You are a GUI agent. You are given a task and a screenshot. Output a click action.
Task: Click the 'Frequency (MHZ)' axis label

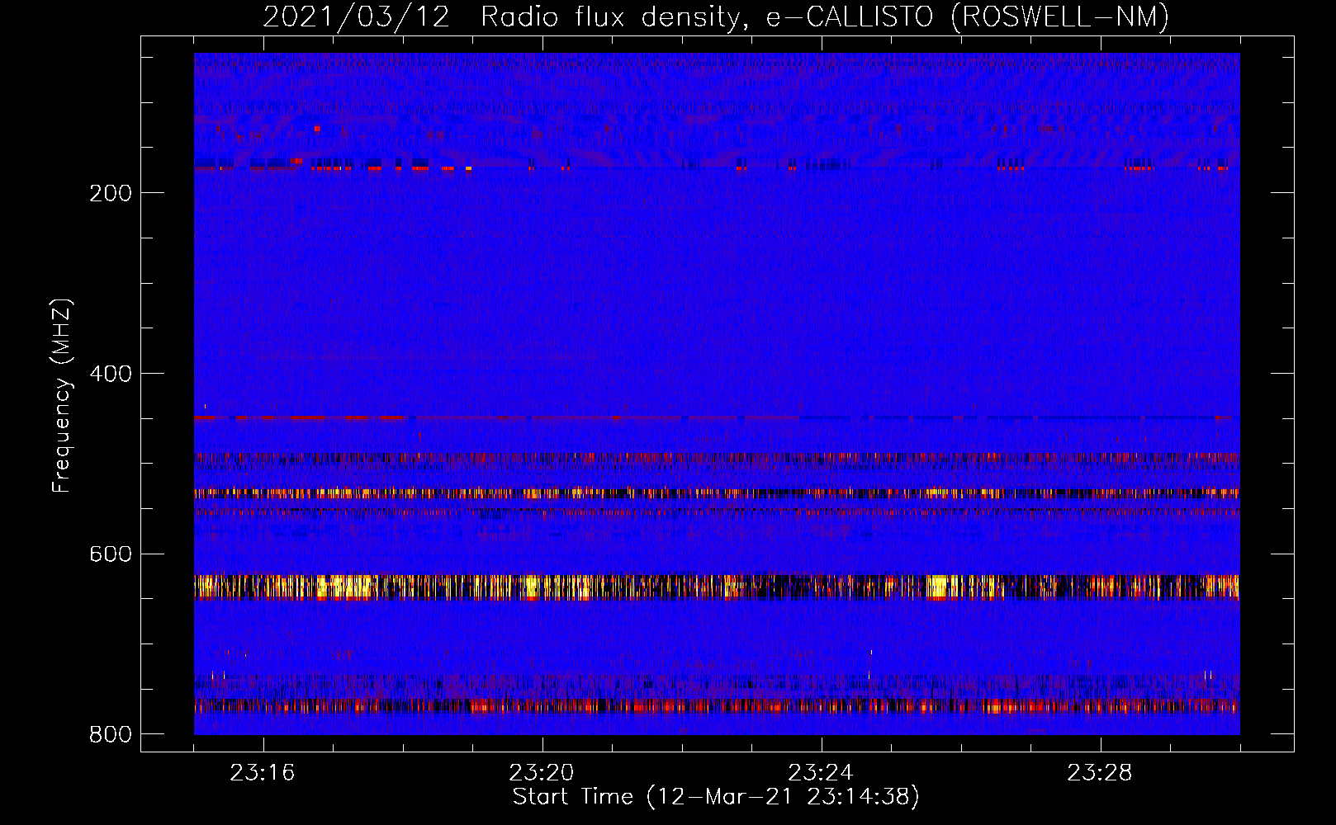[62, 396]
